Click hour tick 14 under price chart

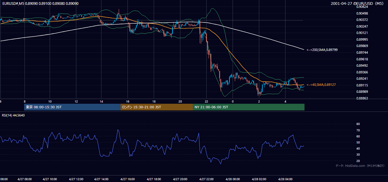pos(101,101)
